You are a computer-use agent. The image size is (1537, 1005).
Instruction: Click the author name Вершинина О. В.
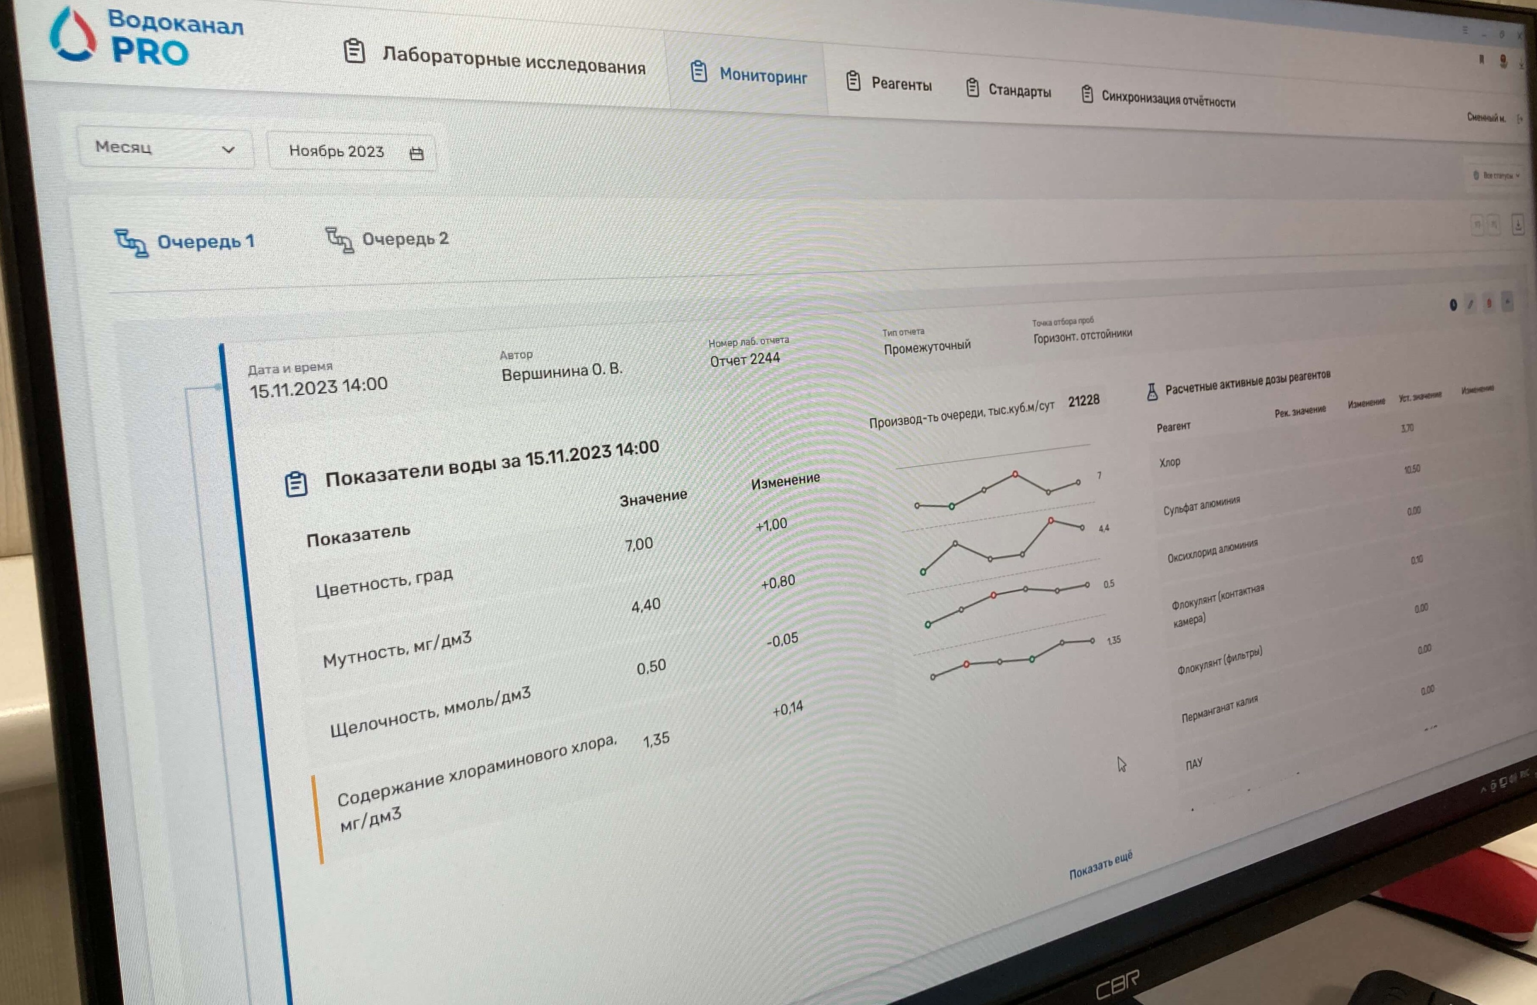(x=563, y=372)
